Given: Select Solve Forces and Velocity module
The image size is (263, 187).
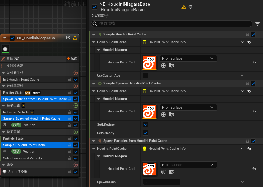Looking at the screenshot, I should [40, 158].
